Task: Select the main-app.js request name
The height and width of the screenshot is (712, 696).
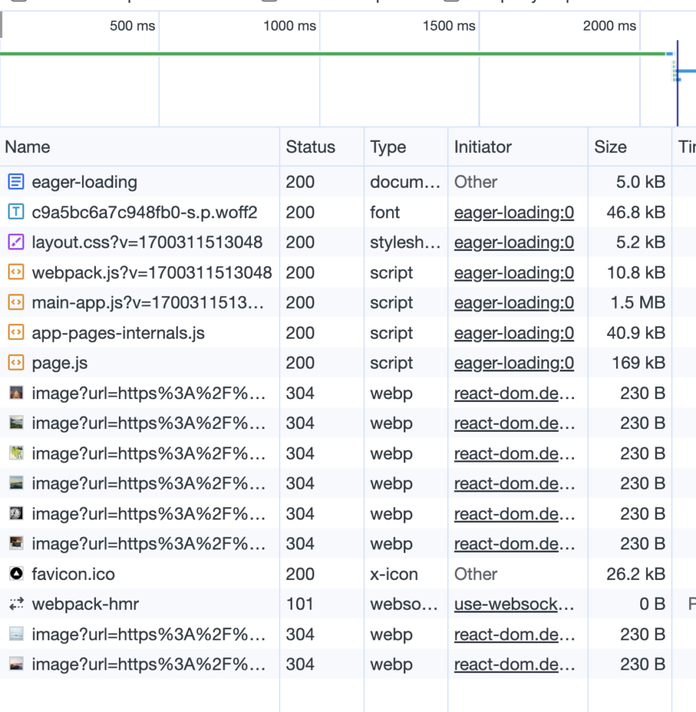Action: tap(147, 302)
